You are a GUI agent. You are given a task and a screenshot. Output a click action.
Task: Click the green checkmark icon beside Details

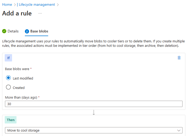pos(4,31)
